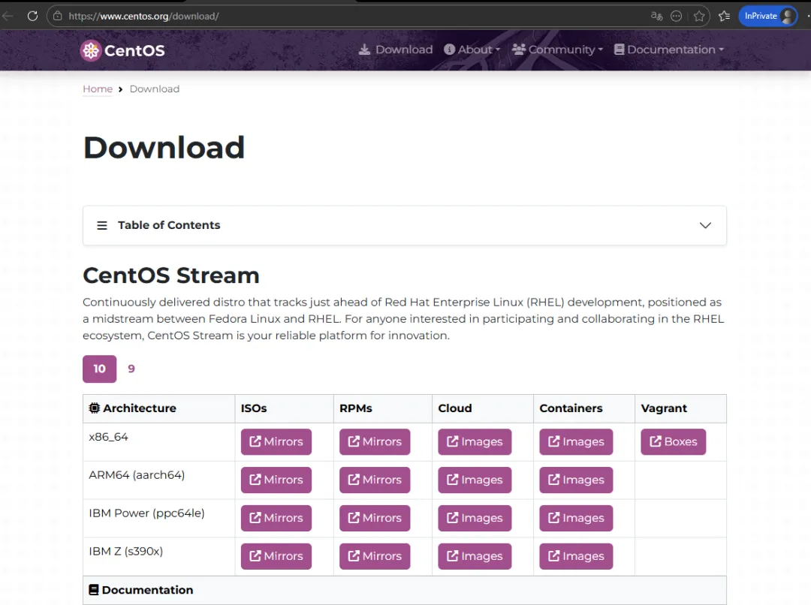This screenshot has height=605, width=811.
Task: Open the favorites list icon in the toolbar
Action: 724,16
